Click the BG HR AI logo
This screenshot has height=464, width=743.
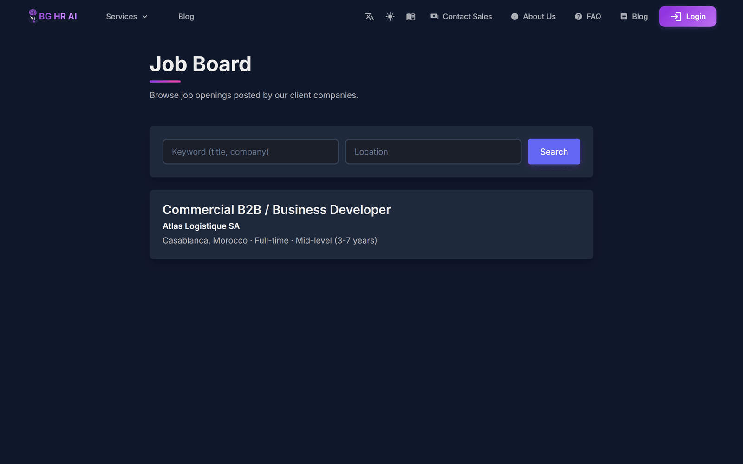[x=52, y=16]
